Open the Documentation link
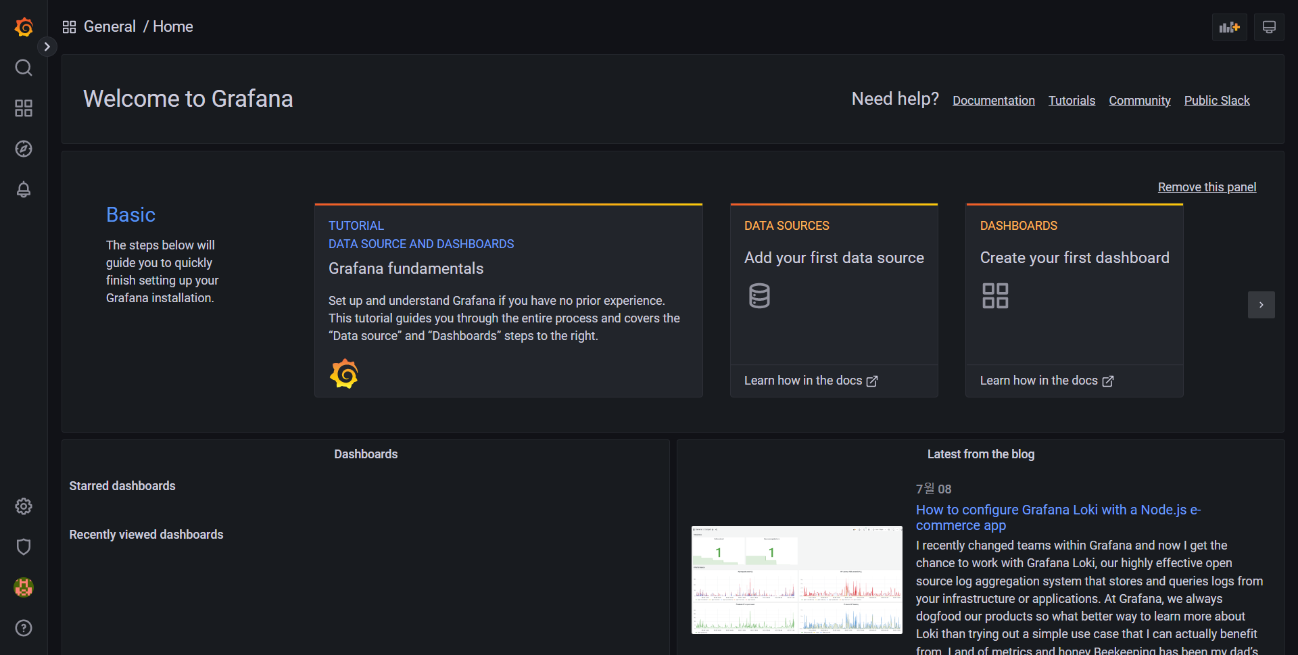This screenshot has width=1298, height=655. [x=993, y=101]
